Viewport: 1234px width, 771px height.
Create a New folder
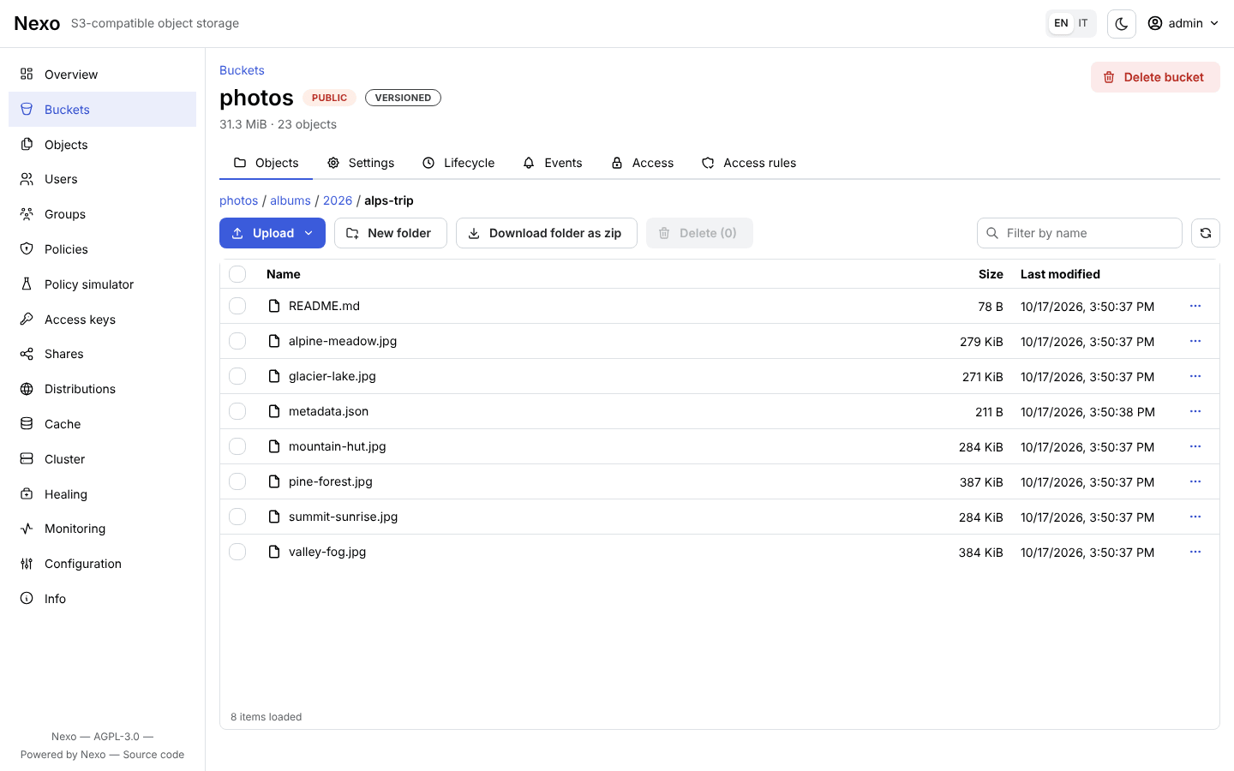coord(391,233)
